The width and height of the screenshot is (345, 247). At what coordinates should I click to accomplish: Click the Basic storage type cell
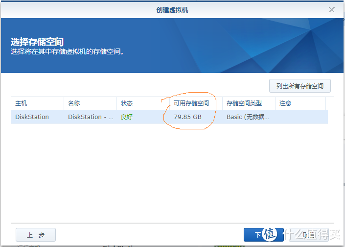tap(248, 117)
